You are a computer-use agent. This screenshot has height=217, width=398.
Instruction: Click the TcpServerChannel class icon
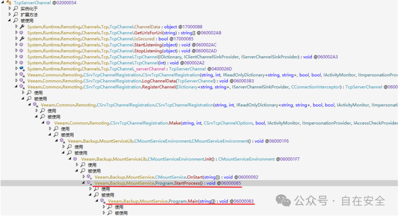point(9,3)
